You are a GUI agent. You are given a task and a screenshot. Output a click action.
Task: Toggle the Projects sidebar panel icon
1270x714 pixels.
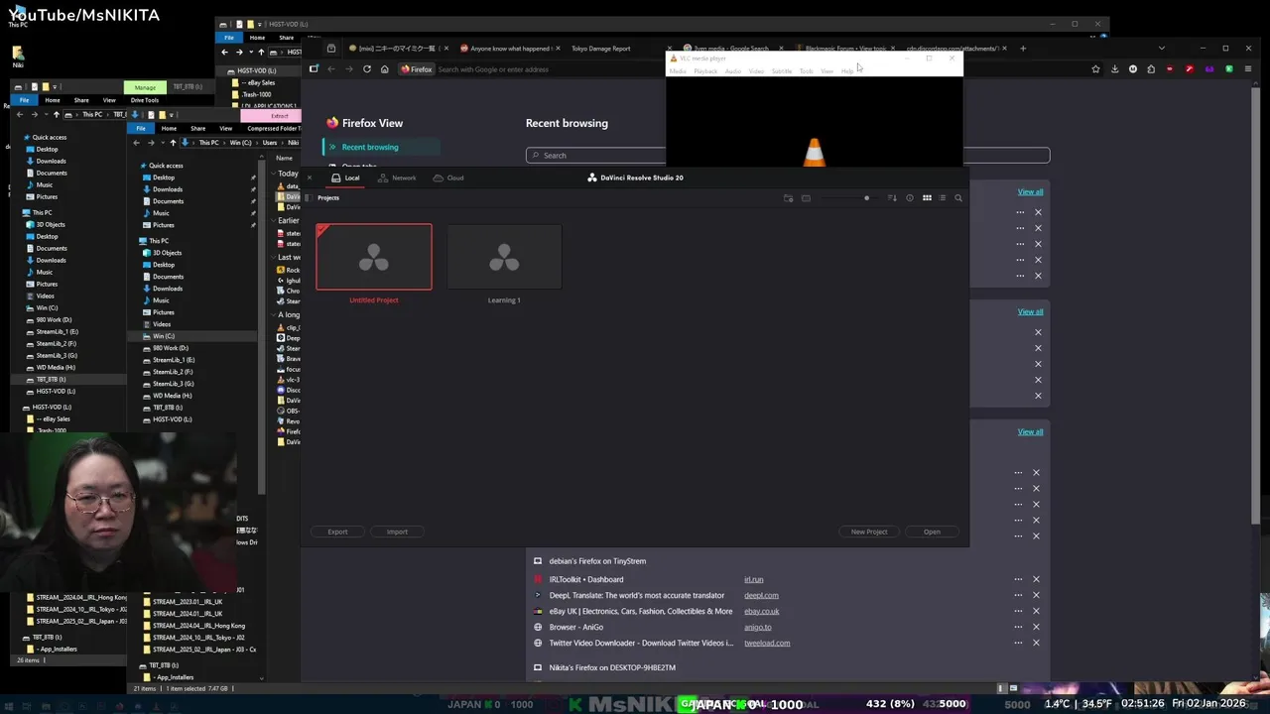coord(308,197)
